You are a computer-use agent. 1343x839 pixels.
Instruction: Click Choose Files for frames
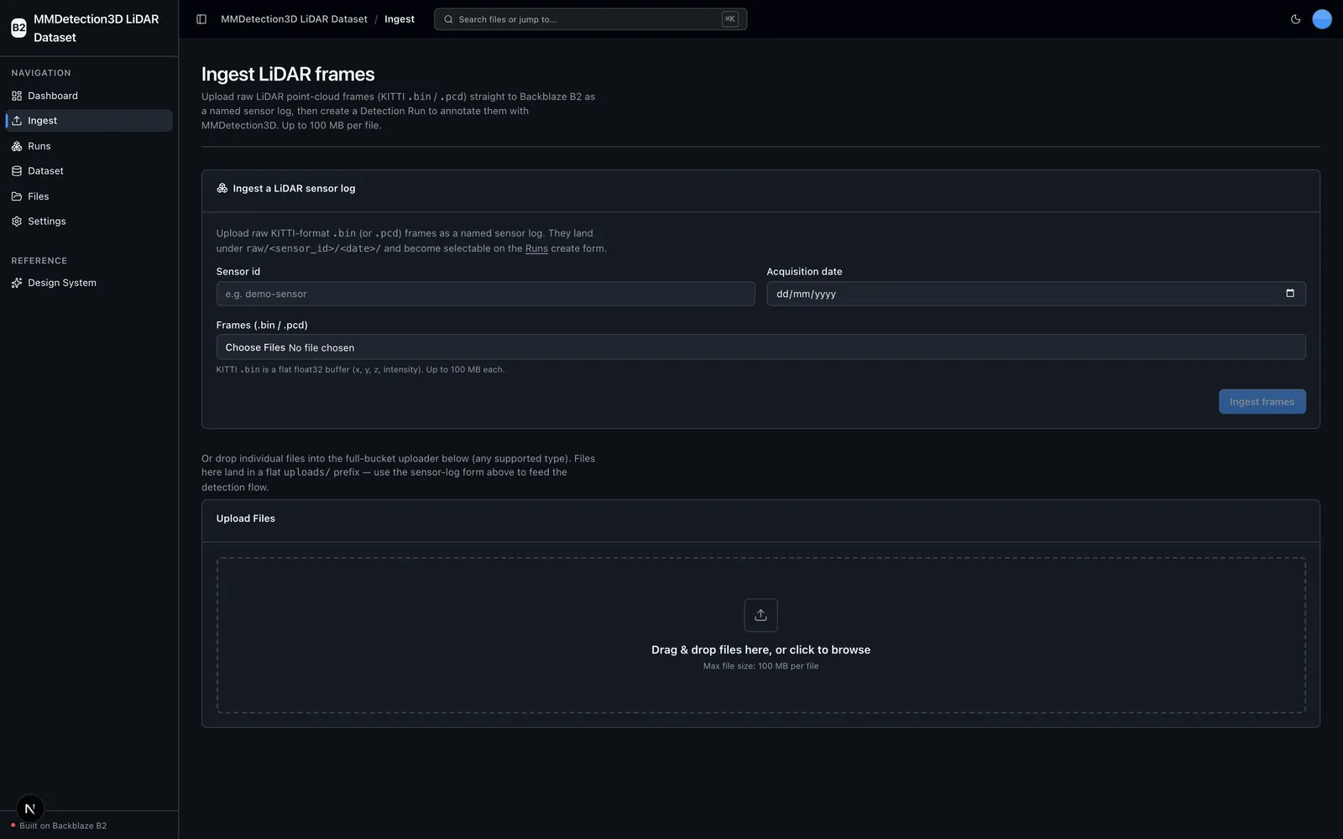tap(255, 347)
